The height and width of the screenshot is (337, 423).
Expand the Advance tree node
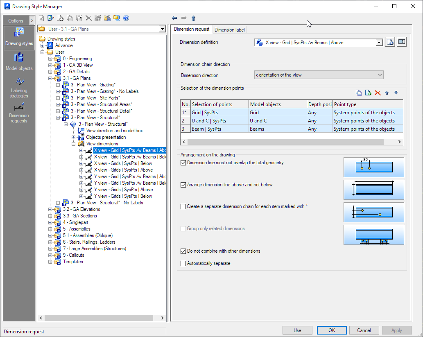pyautogui.click(x=42, y=45)
